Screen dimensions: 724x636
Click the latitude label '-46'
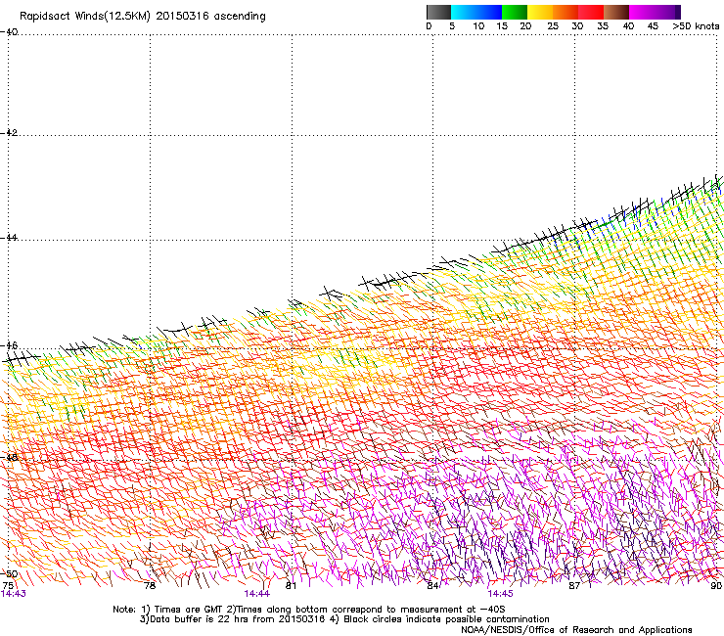pyautogui.click(x=9, y=345)
